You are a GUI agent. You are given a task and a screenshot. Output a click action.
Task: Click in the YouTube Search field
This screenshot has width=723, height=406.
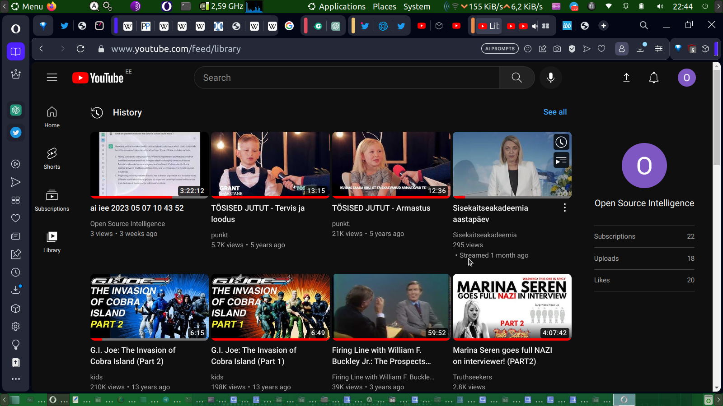tap(346, 78)
